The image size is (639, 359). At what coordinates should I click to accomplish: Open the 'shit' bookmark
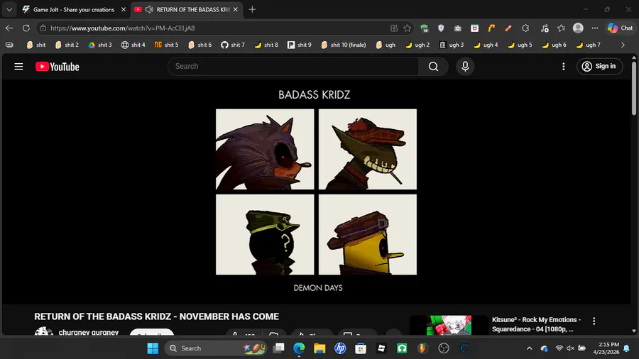coord(36,45)
